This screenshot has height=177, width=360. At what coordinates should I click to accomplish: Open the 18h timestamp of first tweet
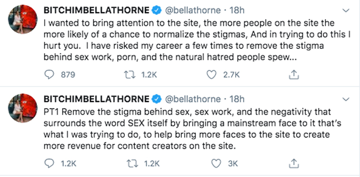tap(237, 11)
